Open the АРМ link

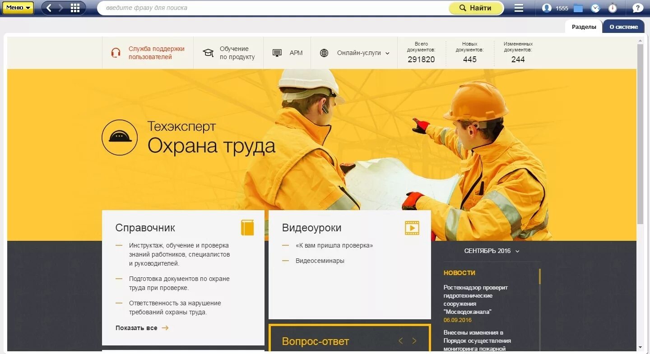(296, 53)
